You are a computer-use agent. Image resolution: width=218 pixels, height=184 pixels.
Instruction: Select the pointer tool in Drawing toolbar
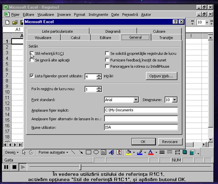(24, 152)
